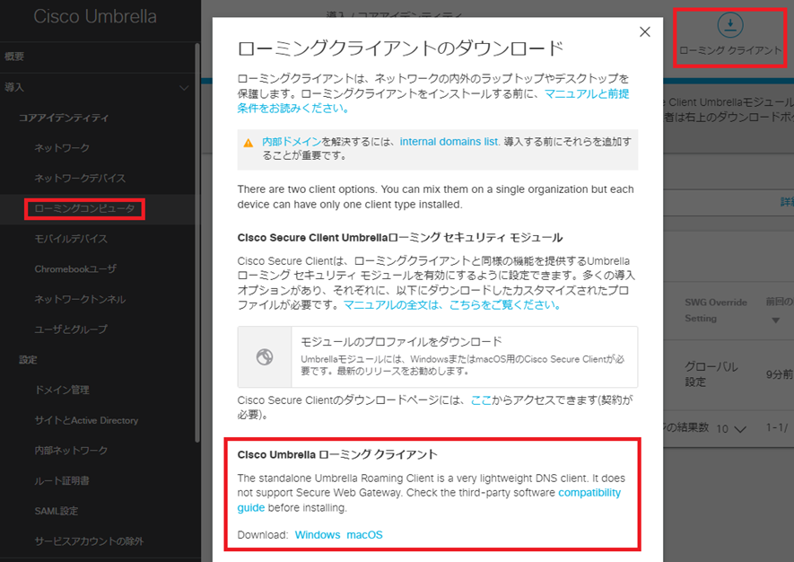Open モバイルデバイス in the sidebar
Screen dimensions: 794x562
[x=71, y=239]
